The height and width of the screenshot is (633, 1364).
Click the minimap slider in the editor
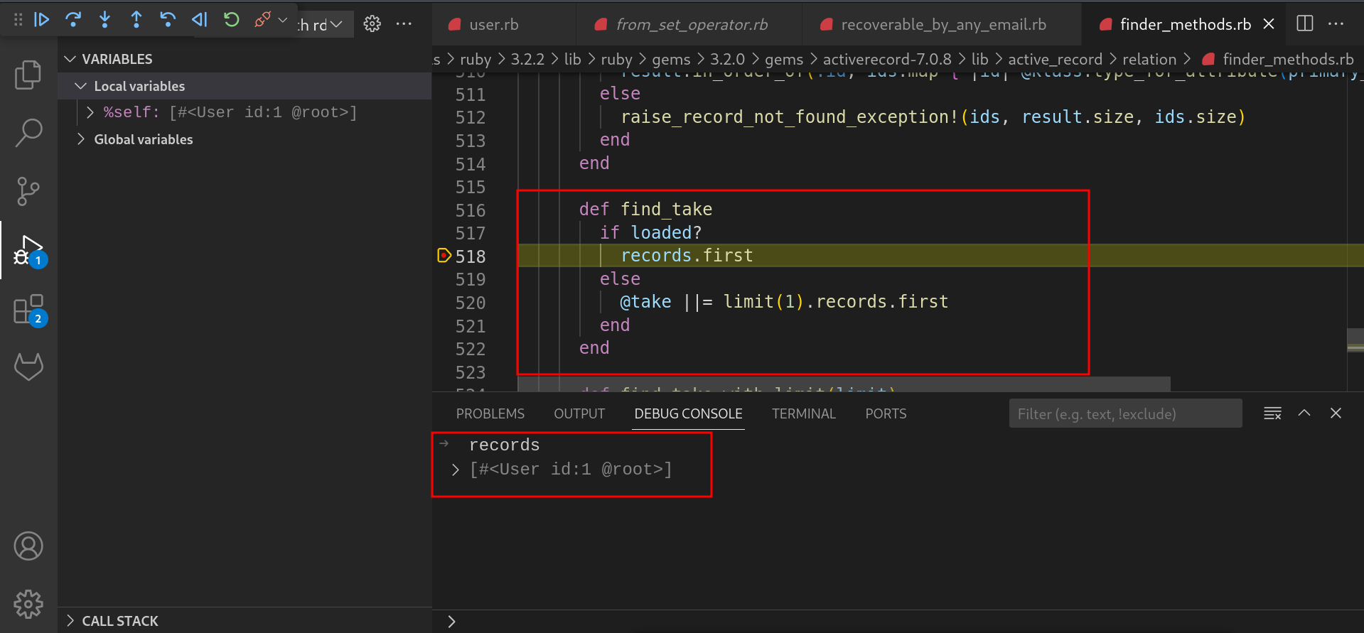coord(1355,340)
